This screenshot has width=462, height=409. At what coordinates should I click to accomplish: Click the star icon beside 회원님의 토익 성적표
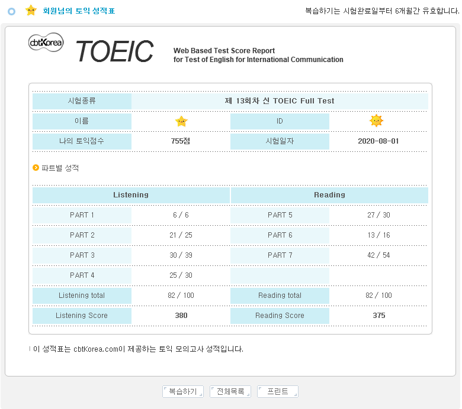[31, 10]
